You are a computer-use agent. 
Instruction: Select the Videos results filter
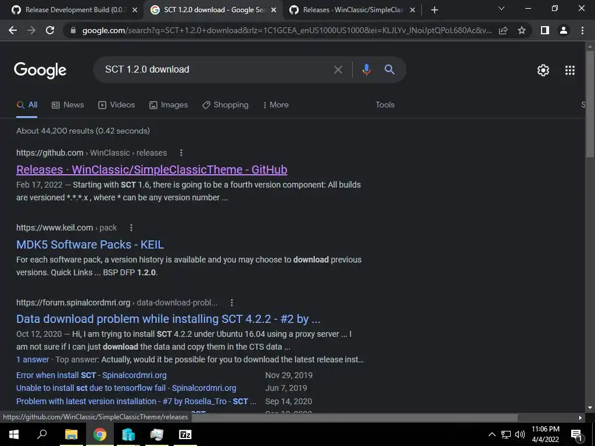(116, 105)
